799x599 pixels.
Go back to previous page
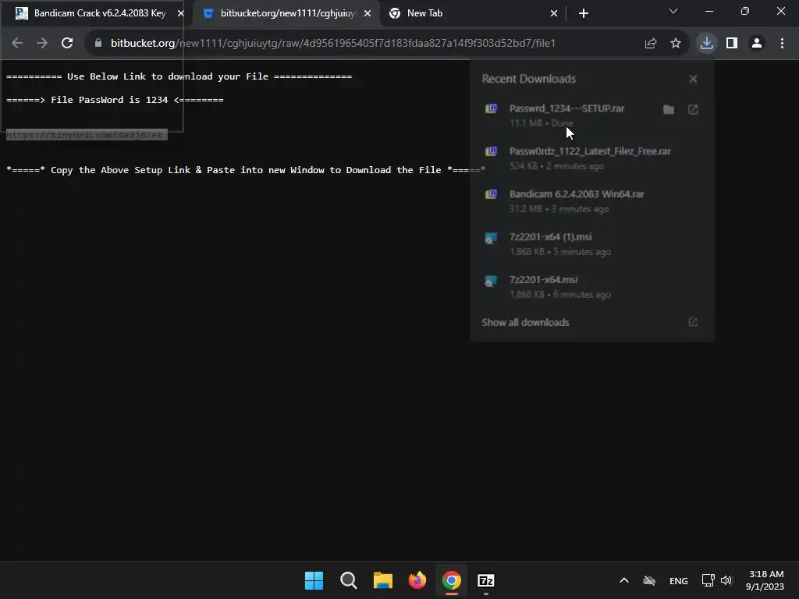[x=17, y=44]
